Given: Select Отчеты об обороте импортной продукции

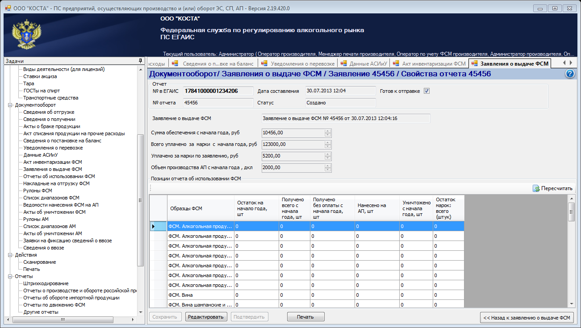Looking at the screenshot, I should 71,298.
